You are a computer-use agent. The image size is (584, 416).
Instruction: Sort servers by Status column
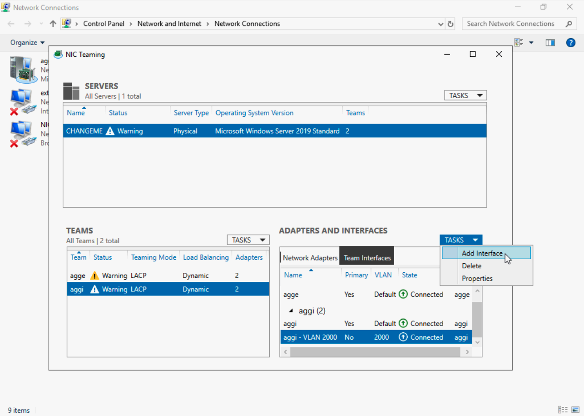click(x=118, y=113)
